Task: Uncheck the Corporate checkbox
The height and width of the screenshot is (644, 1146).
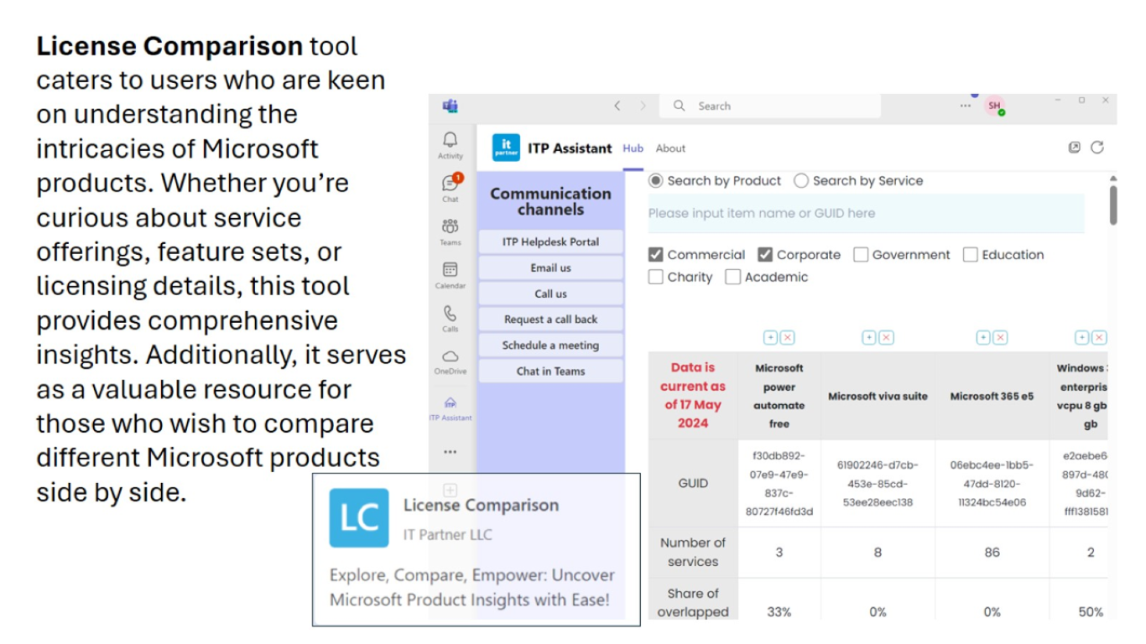Action: coord(765,254)
